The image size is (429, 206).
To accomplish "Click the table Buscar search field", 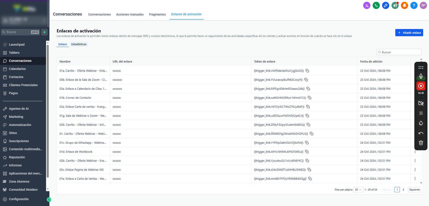I will pyautogui.click(x=399, y=52).
